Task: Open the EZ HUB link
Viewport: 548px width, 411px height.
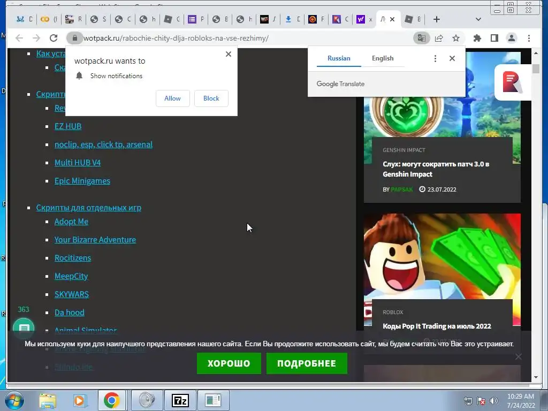Action: (x=68, y=126)
